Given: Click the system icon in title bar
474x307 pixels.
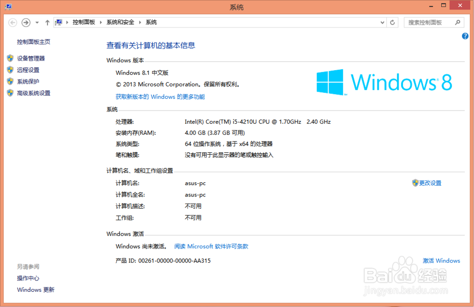Looking at the screenshot, I should (9, 7).
